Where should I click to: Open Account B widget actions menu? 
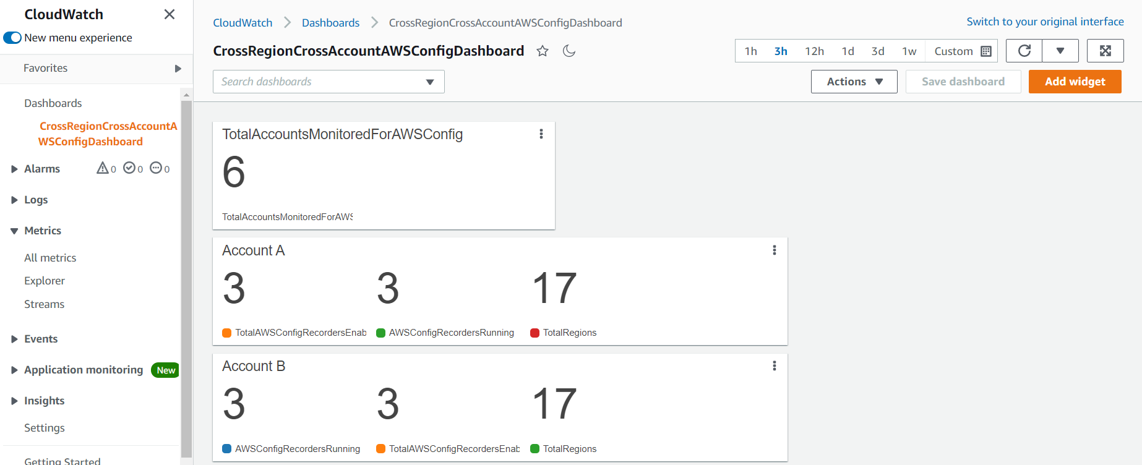774,365
